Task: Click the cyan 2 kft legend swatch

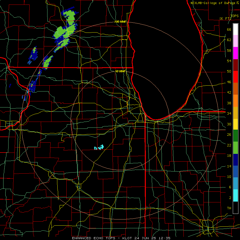Action: click(x=235, y=195)
